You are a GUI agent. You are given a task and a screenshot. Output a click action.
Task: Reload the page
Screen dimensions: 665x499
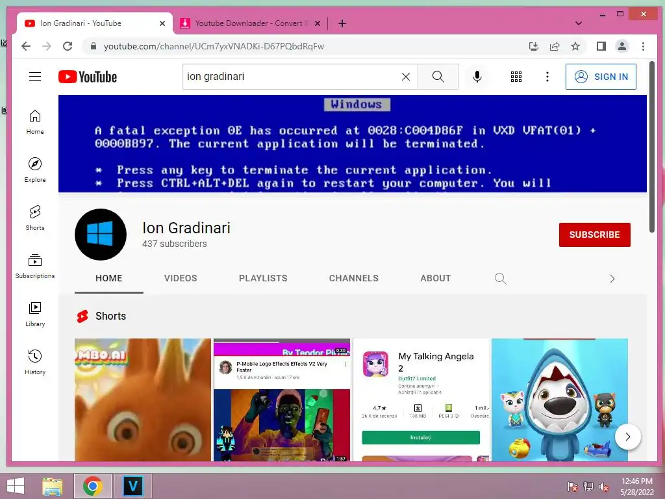click(68, 46)
